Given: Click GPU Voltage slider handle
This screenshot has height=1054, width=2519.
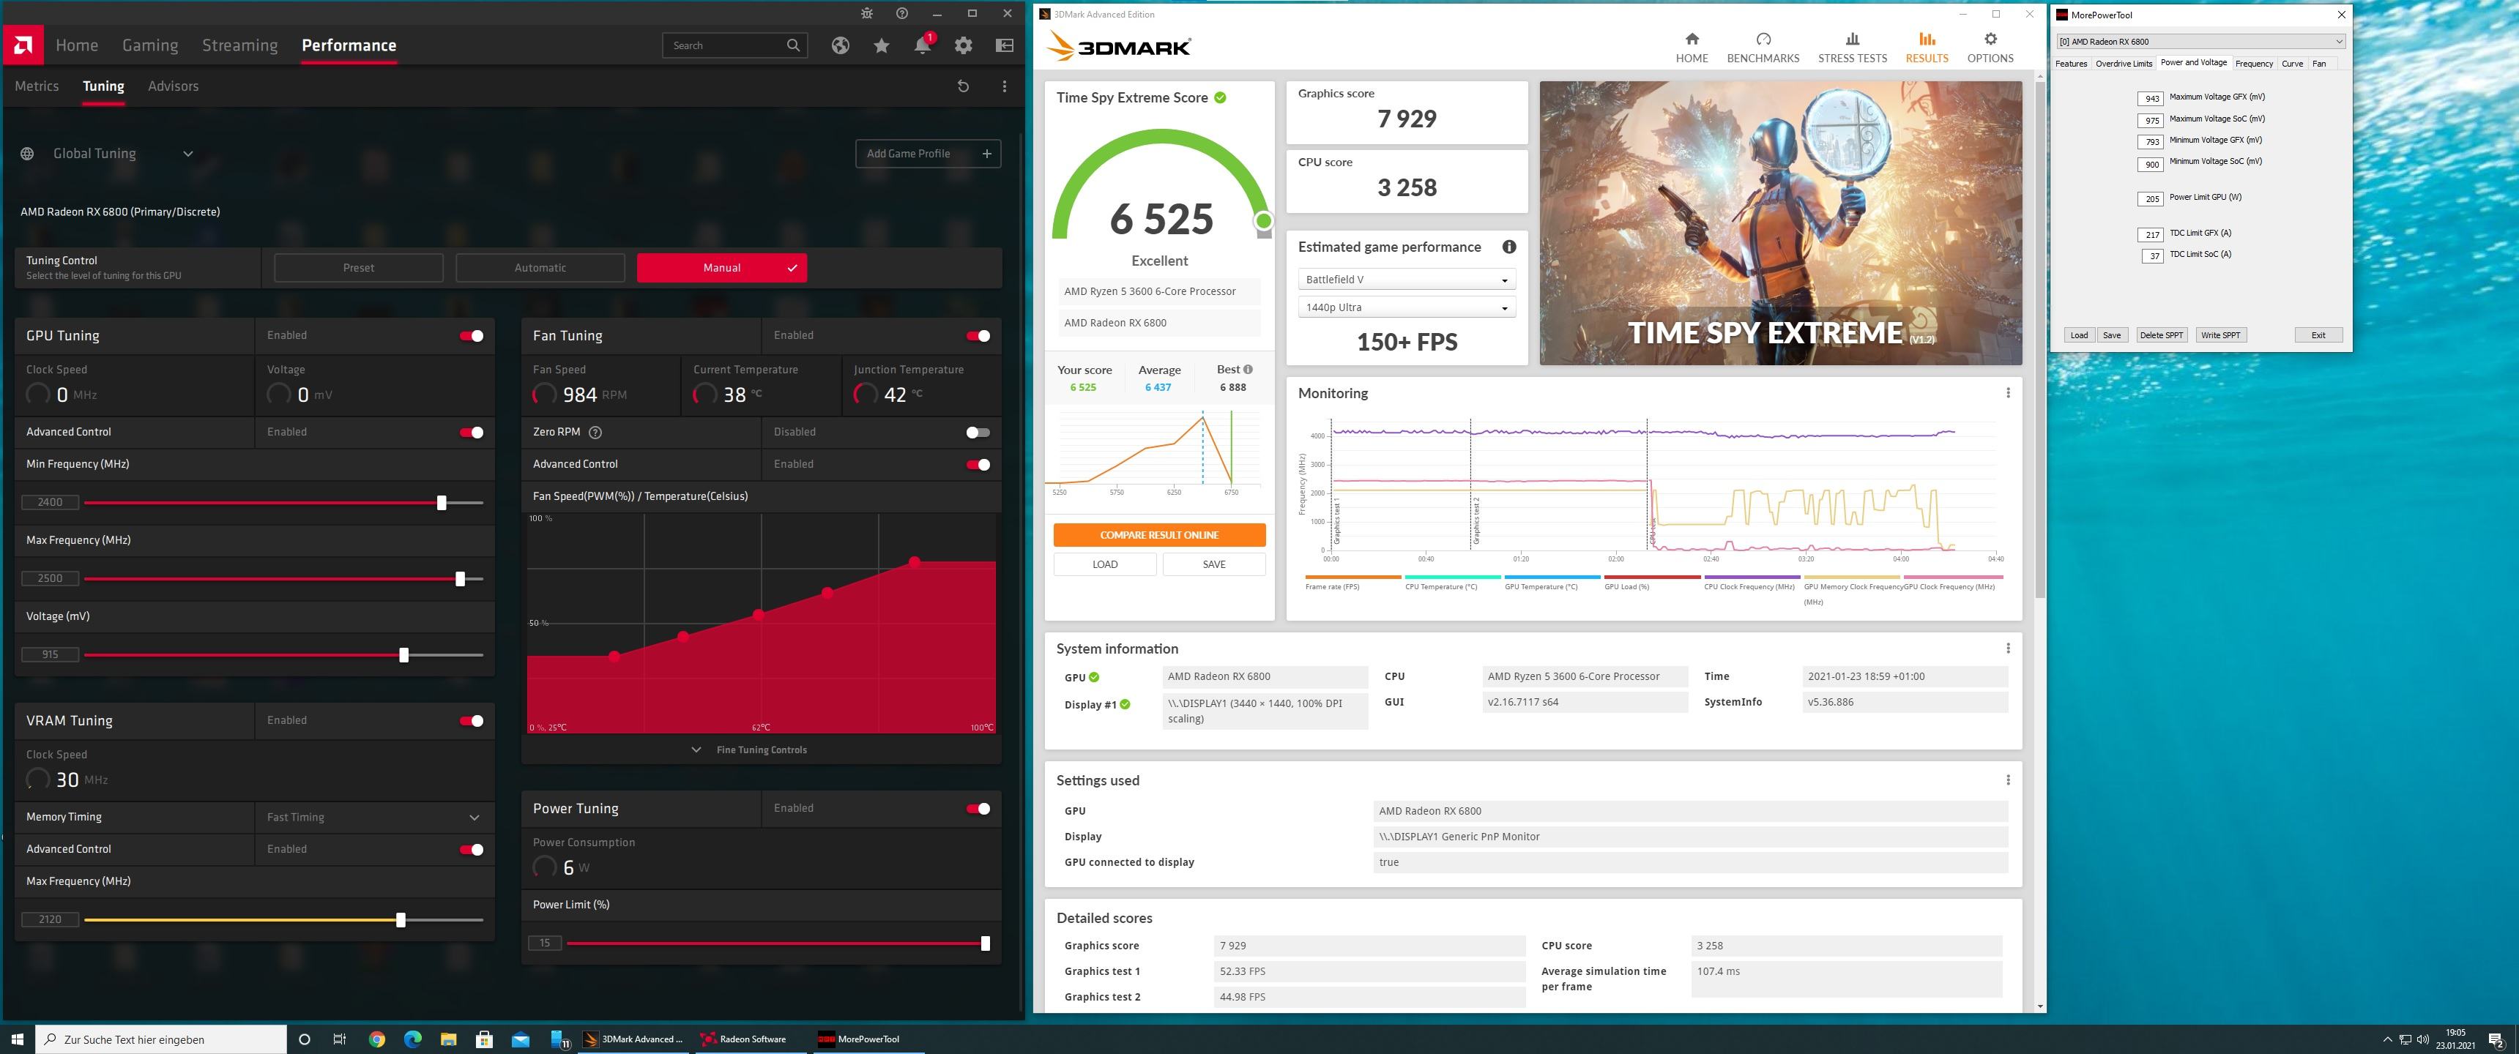Looking at the screenshot, I should pyautogui.click(x=404, y=655).
